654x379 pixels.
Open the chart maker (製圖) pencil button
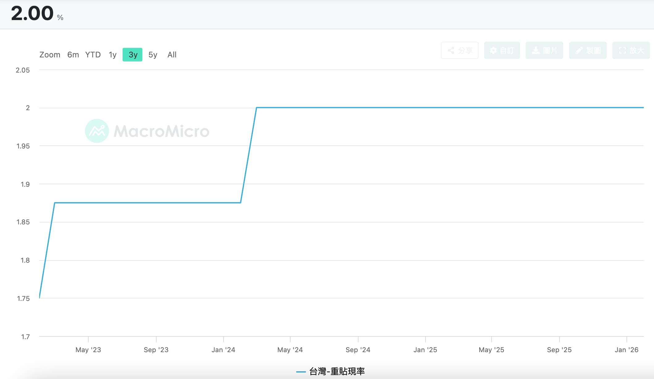[x=588, y=50]
